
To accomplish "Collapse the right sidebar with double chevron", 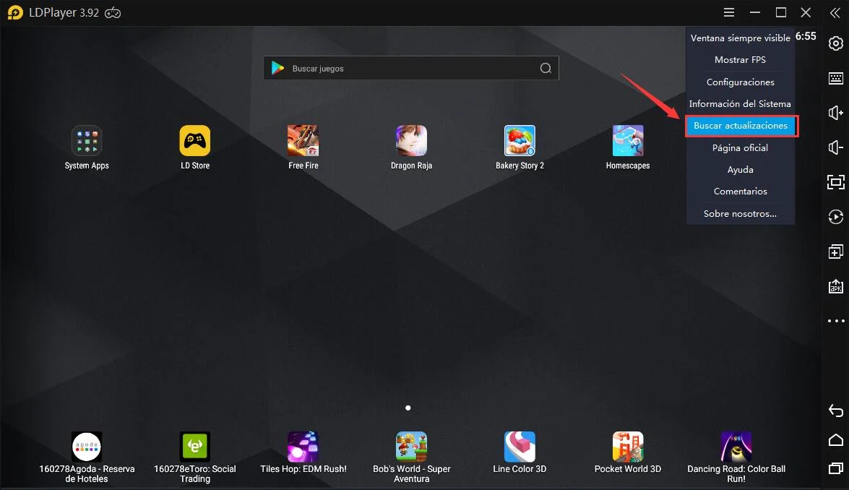I will [835, 13].
